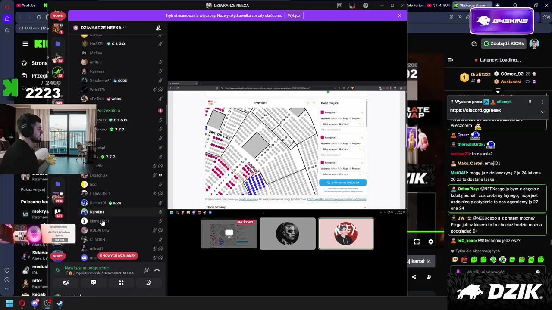Open new browser tab plus button
Viewport: 552px width, 310px height.
tap(497, 5)
